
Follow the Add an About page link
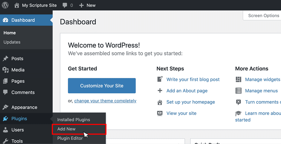tap(187, 91)
